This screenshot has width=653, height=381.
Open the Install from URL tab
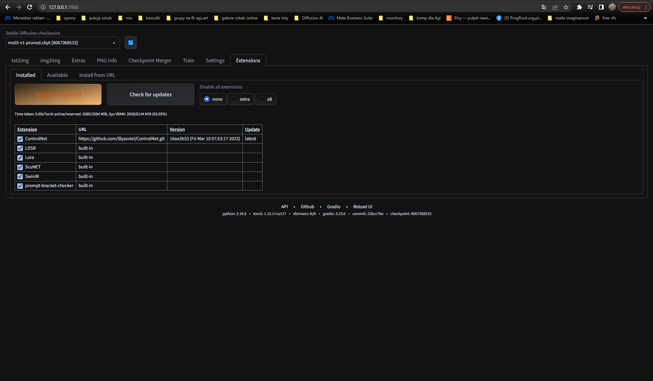click(97, 75)
